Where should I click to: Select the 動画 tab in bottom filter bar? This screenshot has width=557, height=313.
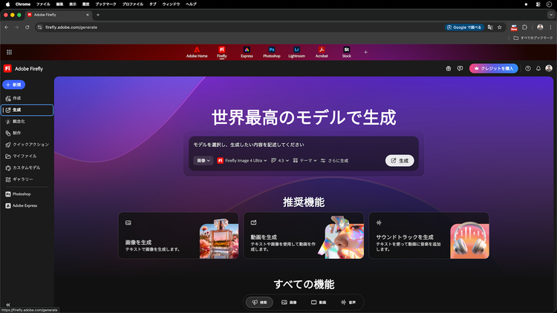click(x=319, y=303)
